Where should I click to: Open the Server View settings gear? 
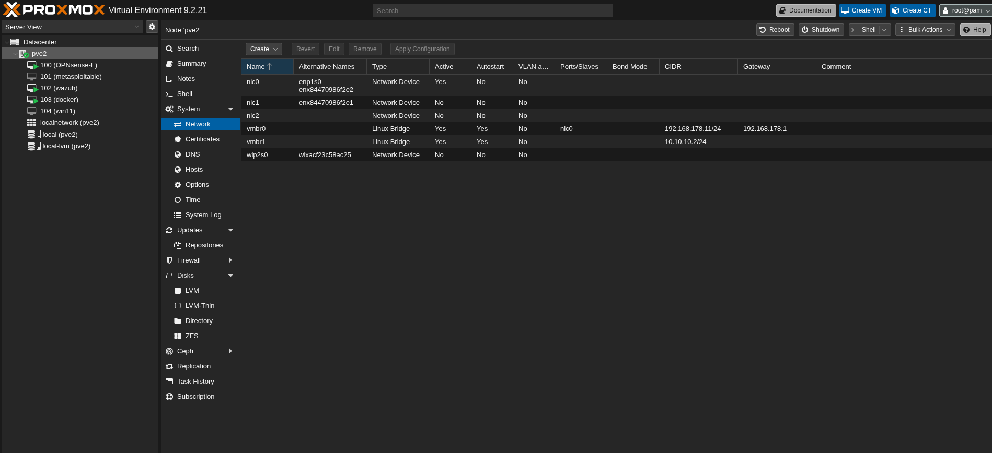click(152, 27)
